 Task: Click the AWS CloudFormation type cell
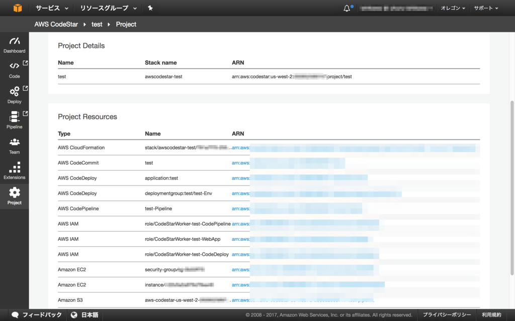pyautogui.click(x=81, y=148)
